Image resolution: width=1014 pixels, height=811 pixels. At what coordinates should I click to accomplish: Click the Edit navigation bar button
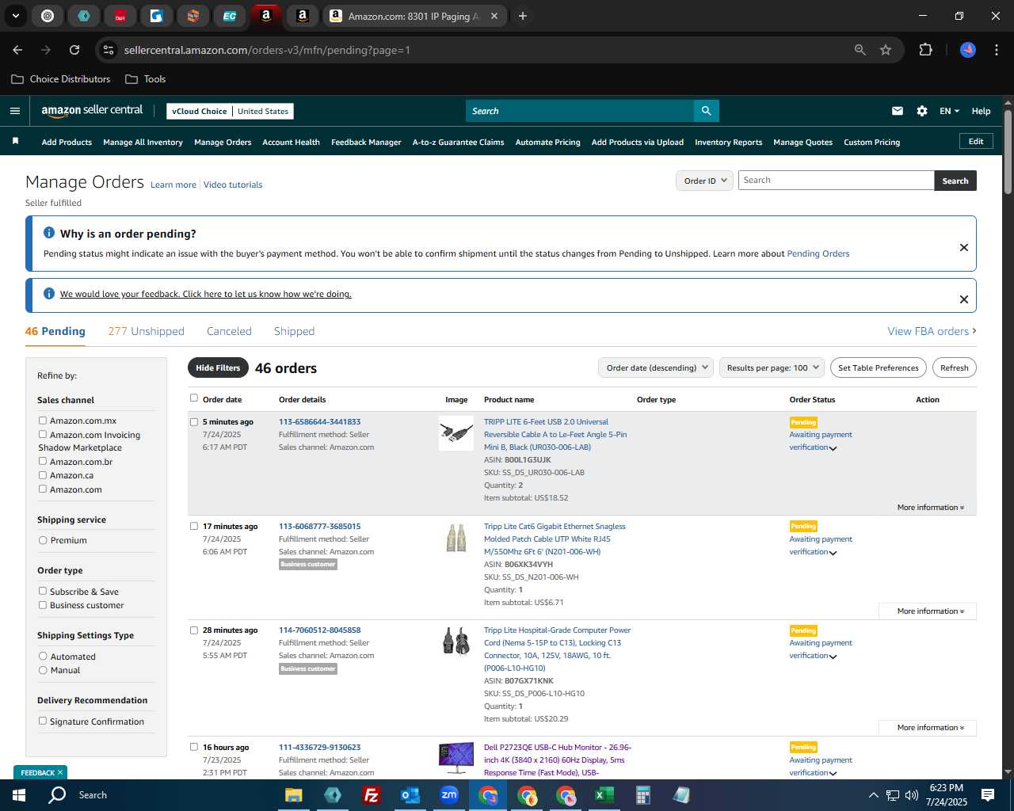coord(976,142)
